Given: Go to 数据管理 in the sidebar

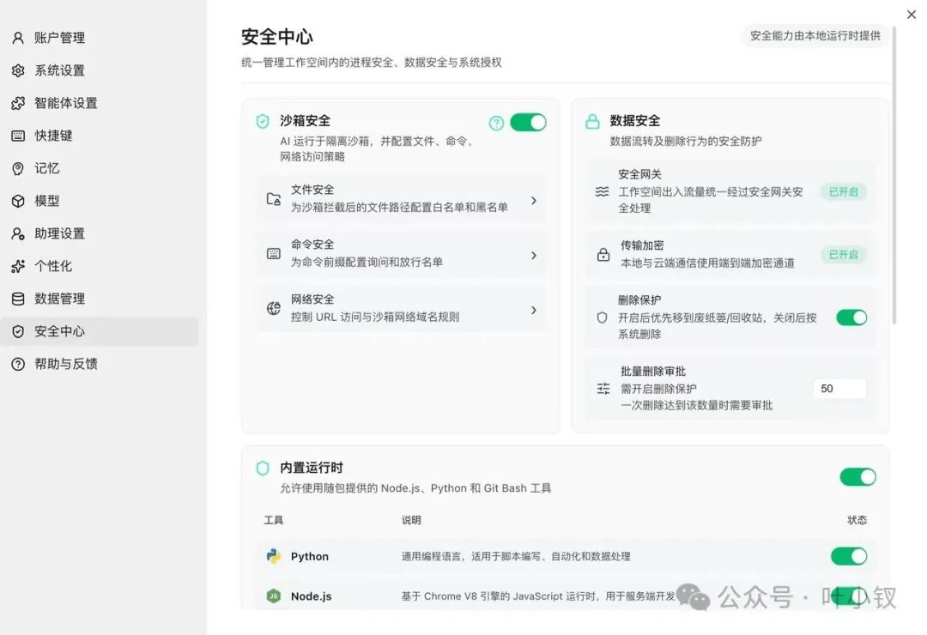Looking at the screenshot, I should pyautogui.click(x=100, y=299).
